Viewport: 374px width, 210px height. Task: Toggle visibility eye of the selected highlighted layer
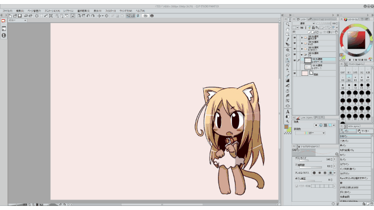pyautogui.click(x=295, y=60)
